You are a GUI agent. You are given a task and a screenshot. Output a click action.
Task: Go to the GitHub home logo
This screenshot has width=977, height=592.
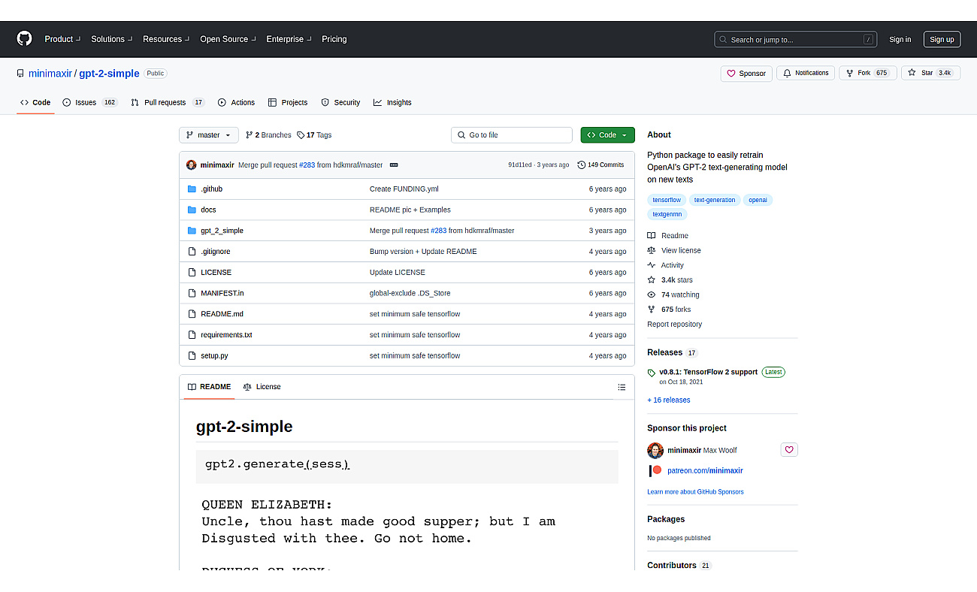[x=25, y=39]
